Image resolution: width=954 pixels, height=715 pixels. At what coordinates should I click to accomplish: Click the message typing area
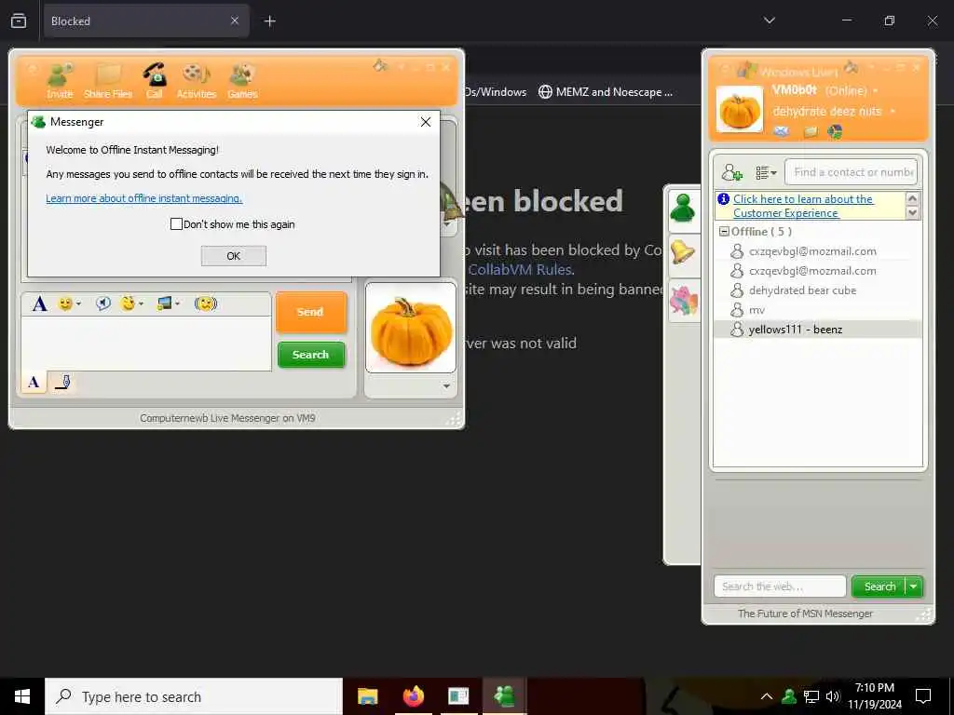[146, 344]
